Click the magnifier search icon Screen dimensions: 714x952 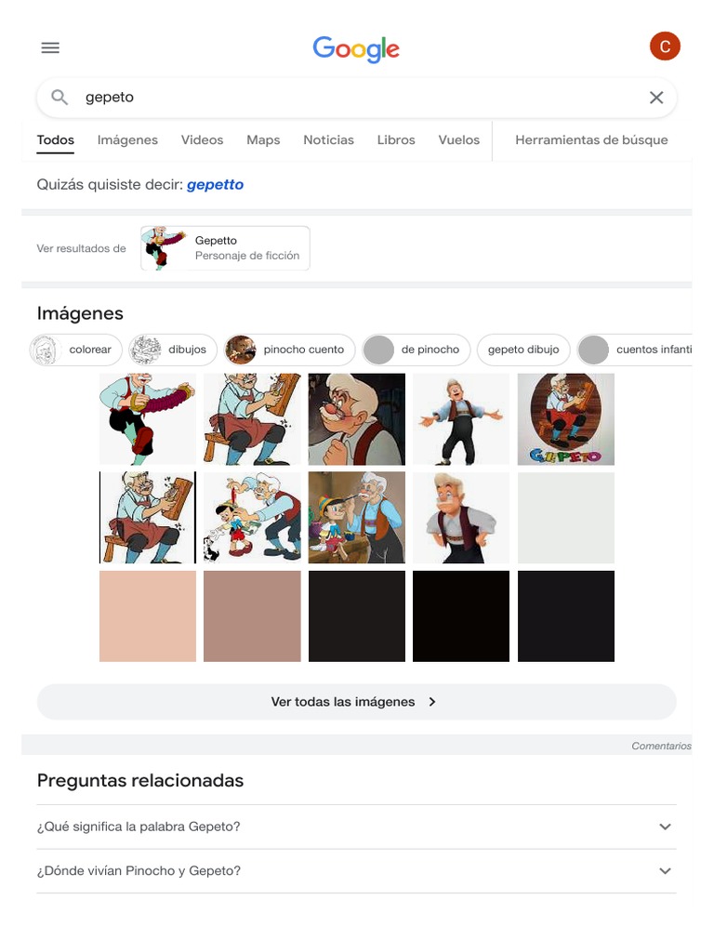(59, 97)
